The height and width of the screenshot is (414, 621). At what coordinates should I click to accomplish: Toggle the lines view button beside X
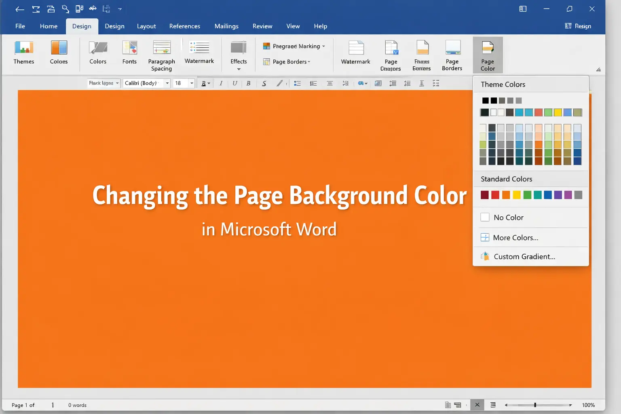493,405
